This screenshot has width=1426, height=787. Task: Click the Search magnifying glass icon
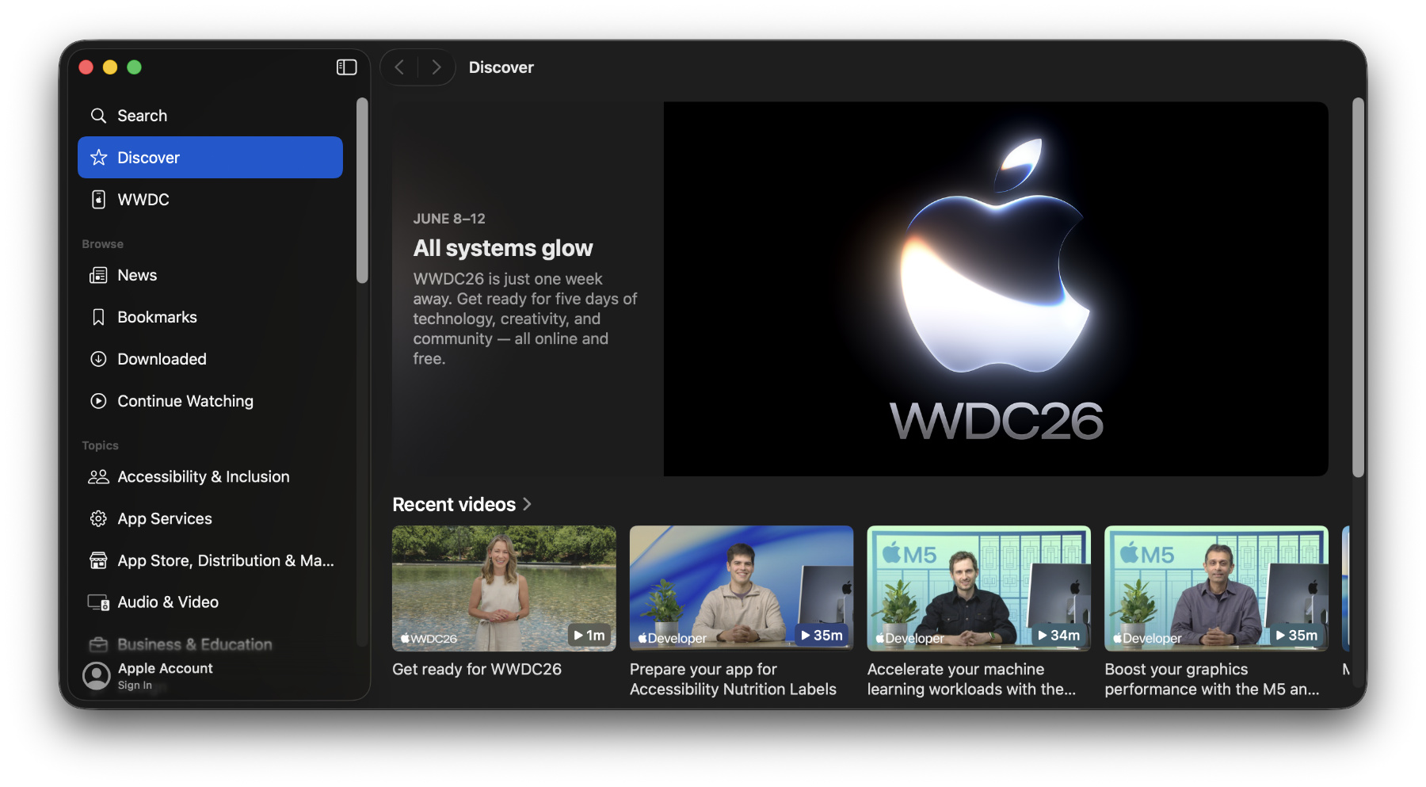pos(98,116)
